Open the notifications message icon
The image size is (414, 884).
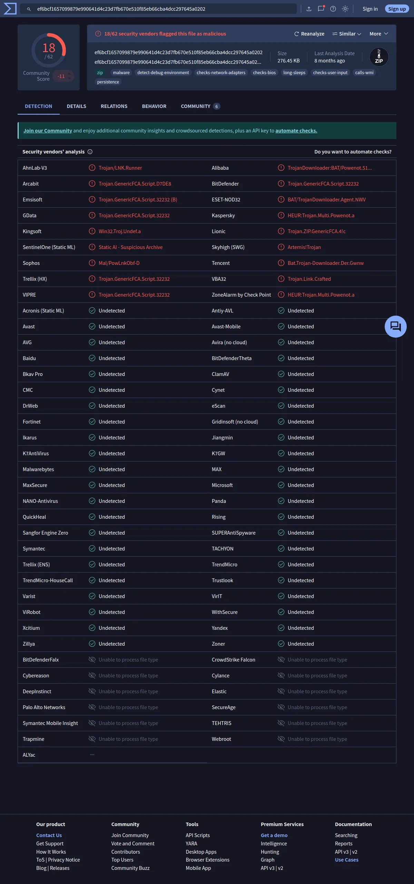[321, 9]
